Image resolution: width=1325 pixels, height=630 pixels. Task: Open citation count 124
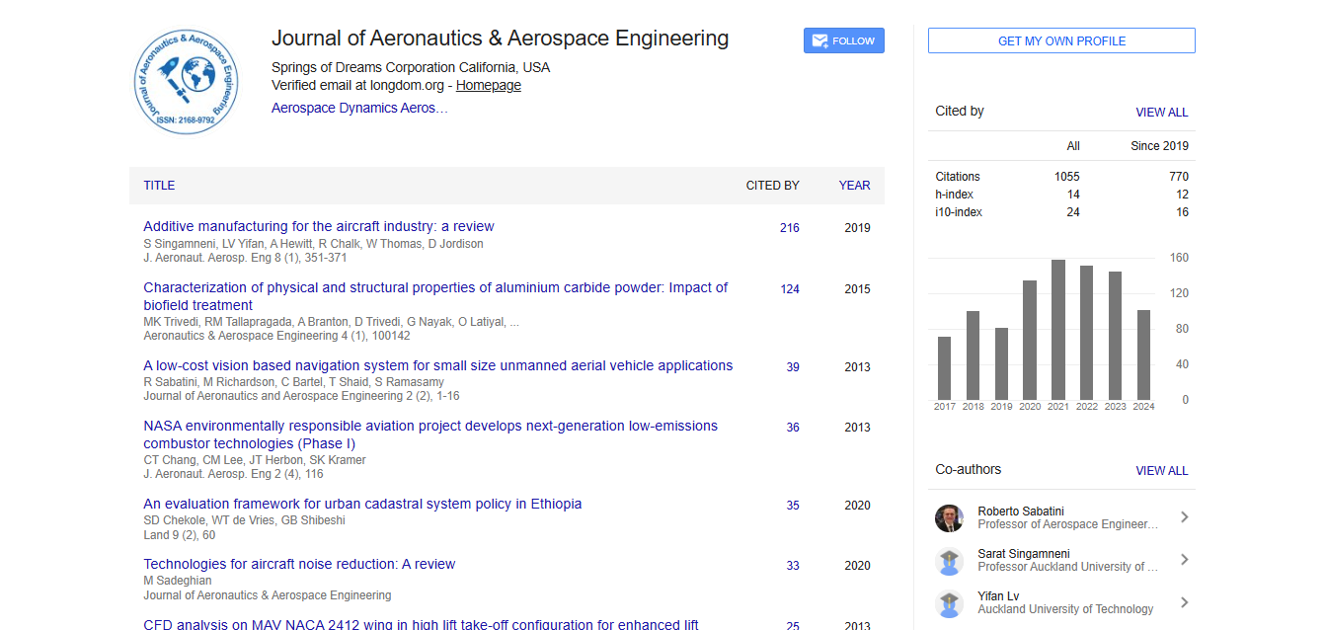[x=789, y=289]
